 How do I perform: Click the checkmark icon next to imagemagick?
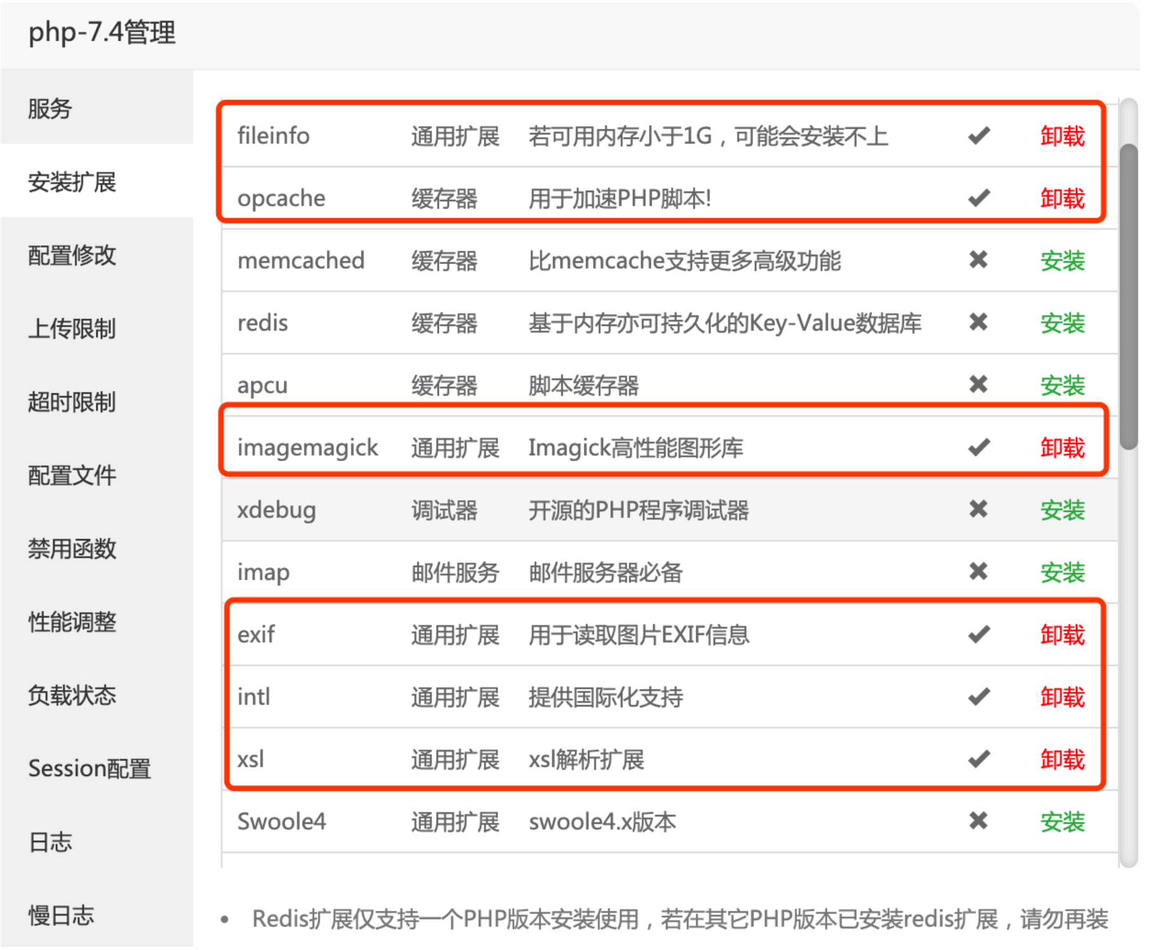point(979,447)
